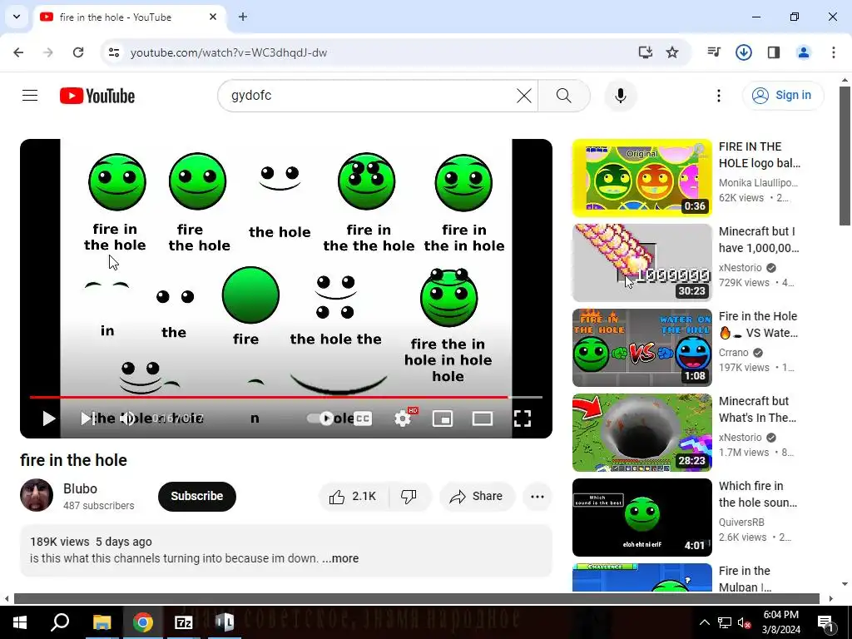Open Windows taskbar search
The height and width of the screenshot is (639, 852).
pos(60,622)
